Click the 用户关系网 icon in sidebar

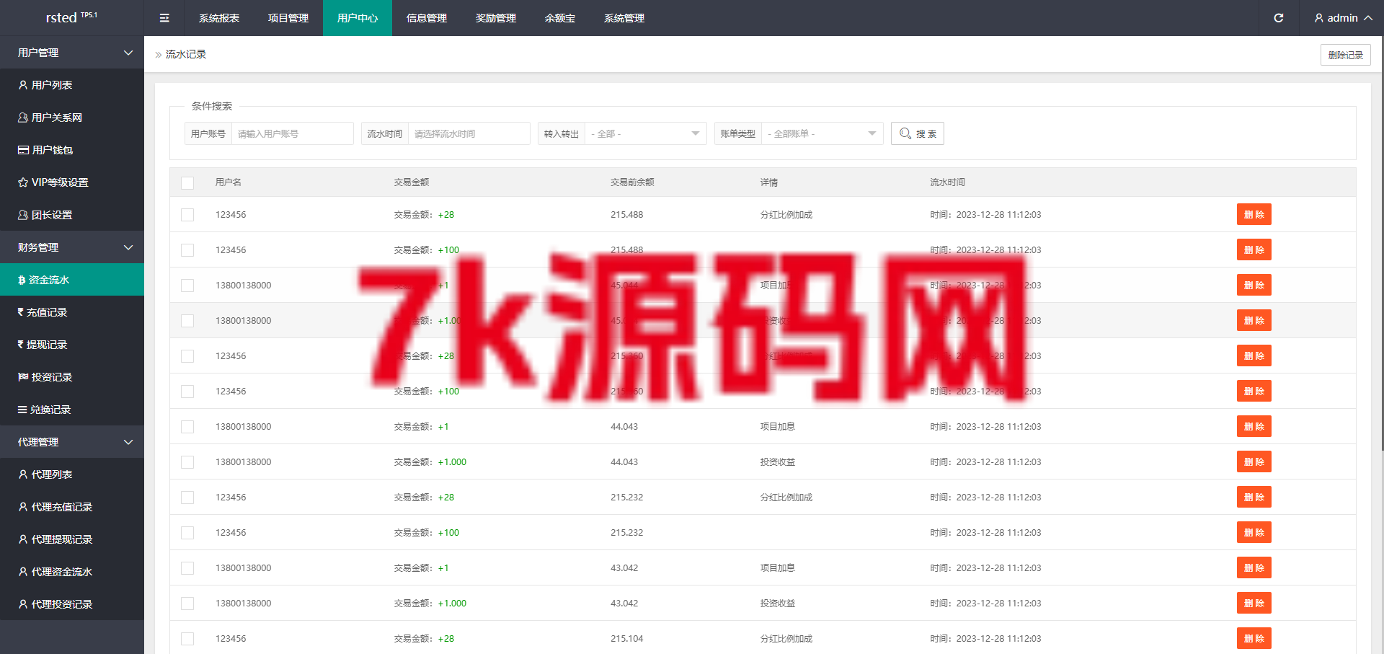(x=23, y=118)
